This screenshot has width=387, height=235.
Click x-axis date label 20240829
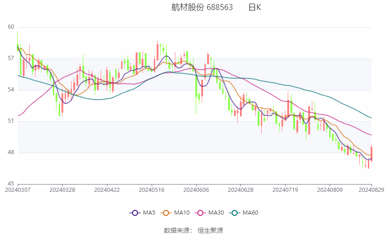(x=372, y=190)
